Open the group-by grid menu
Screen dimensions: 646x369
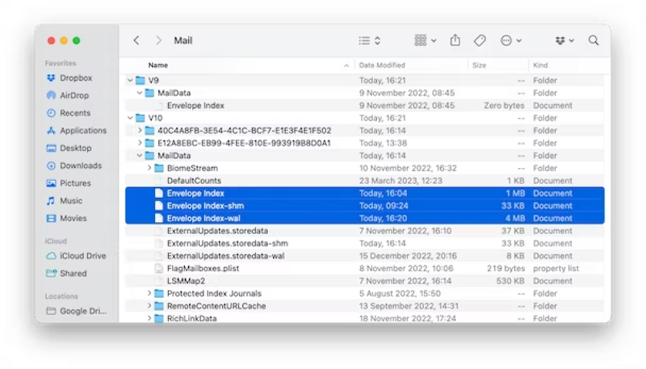pyautogui.click(x=426, y=40)
